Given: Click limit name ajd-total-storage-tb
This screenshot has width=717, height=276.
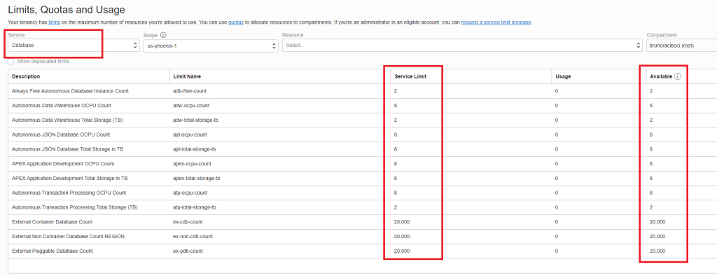Looking at the screenshot, I should tap(195, 149).
